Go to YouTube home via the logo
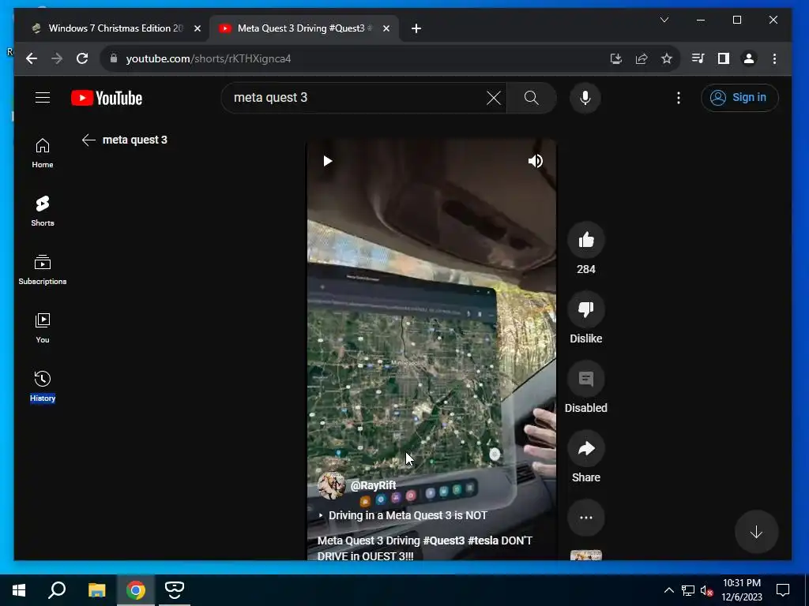 pos(107,98)
